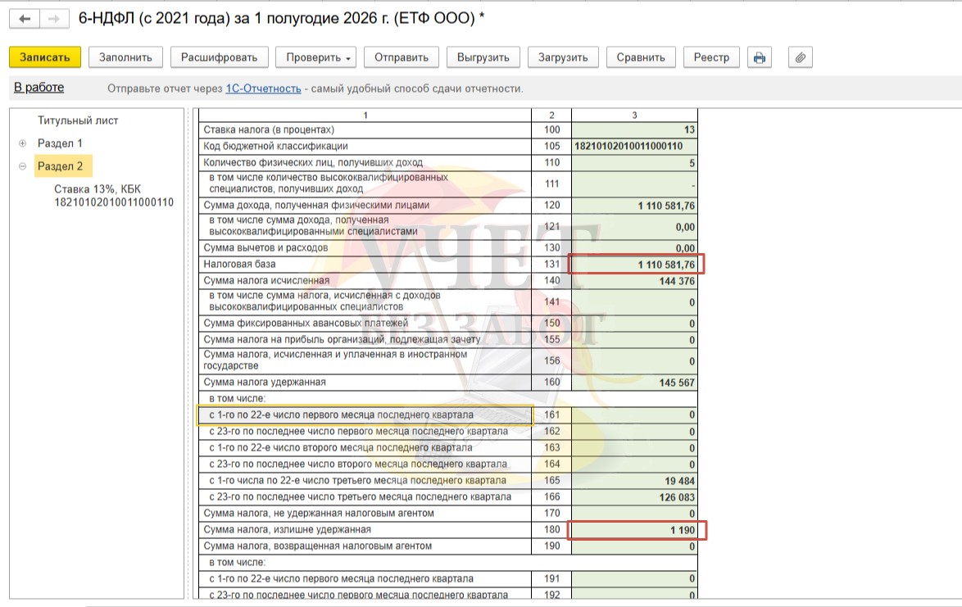This screenshot has width=962, height=607.
Task: Select the value 5 in line 110
Action: coord(634,163)
